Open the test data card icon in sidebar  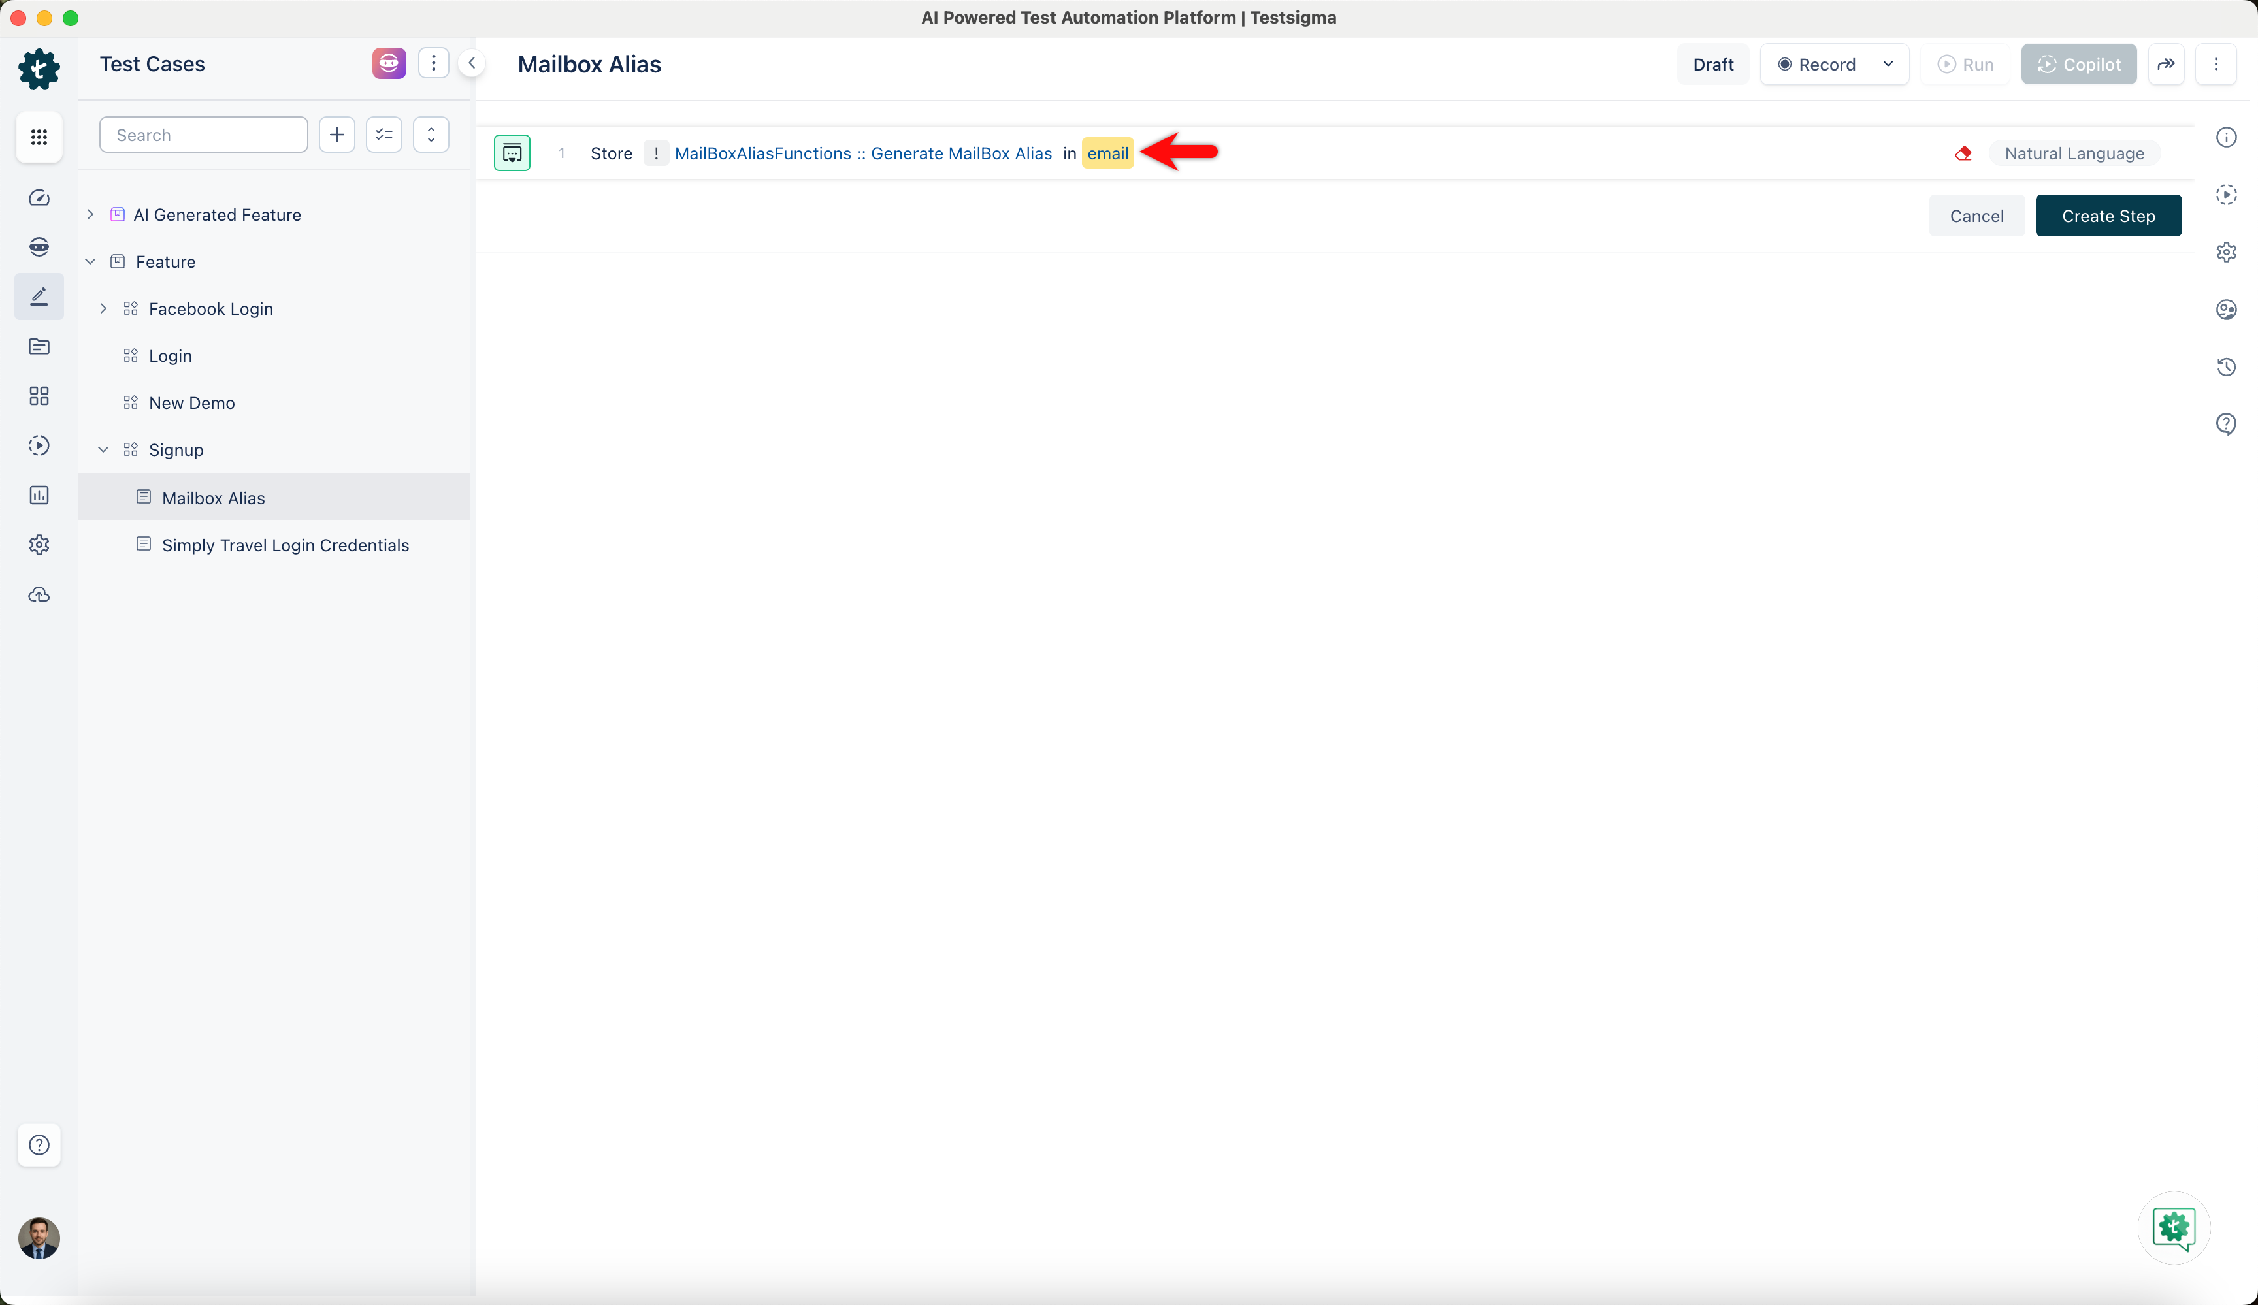pyautogui.click(x=39, y=347)
